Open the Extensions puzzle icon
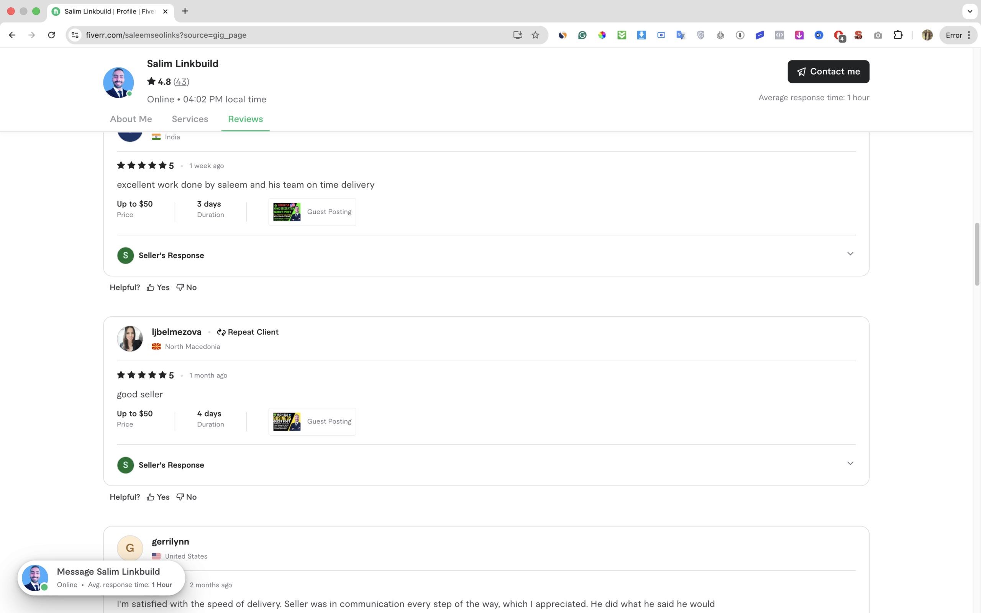This screenshot has height=613, width=981. 898,35
